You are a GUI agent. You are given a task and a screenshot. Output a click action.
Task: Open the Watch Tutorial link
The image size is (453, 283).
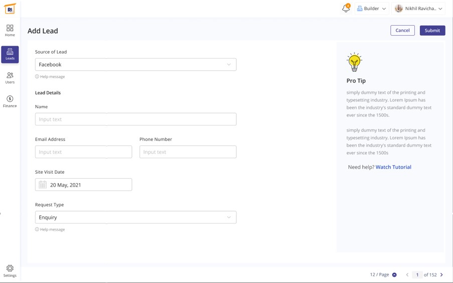(x=393, y=167)
